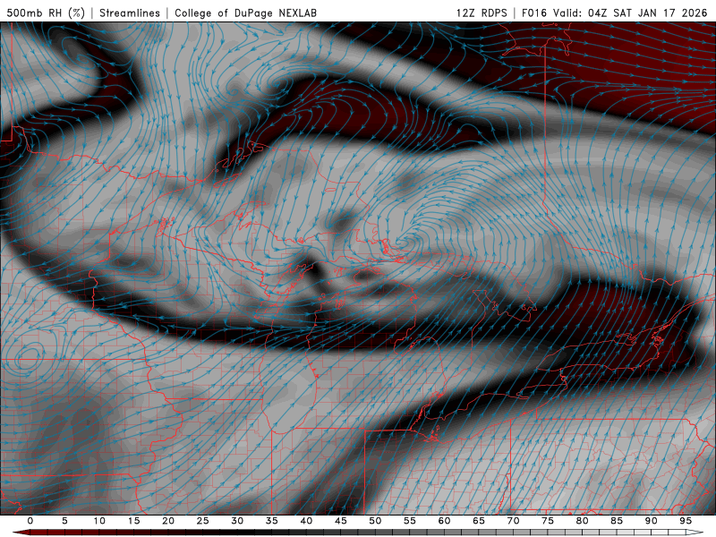Click colorbar label '50'
Screen dimensions: 716x537
[375, 521]
